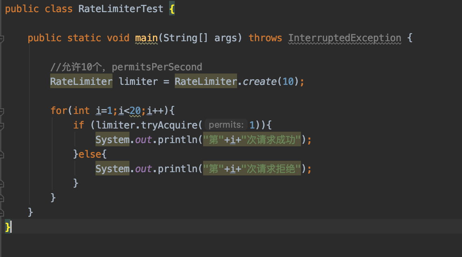Click InterruptedException in throws clause
Screen dimensions: 462x257
coord(344,38)
